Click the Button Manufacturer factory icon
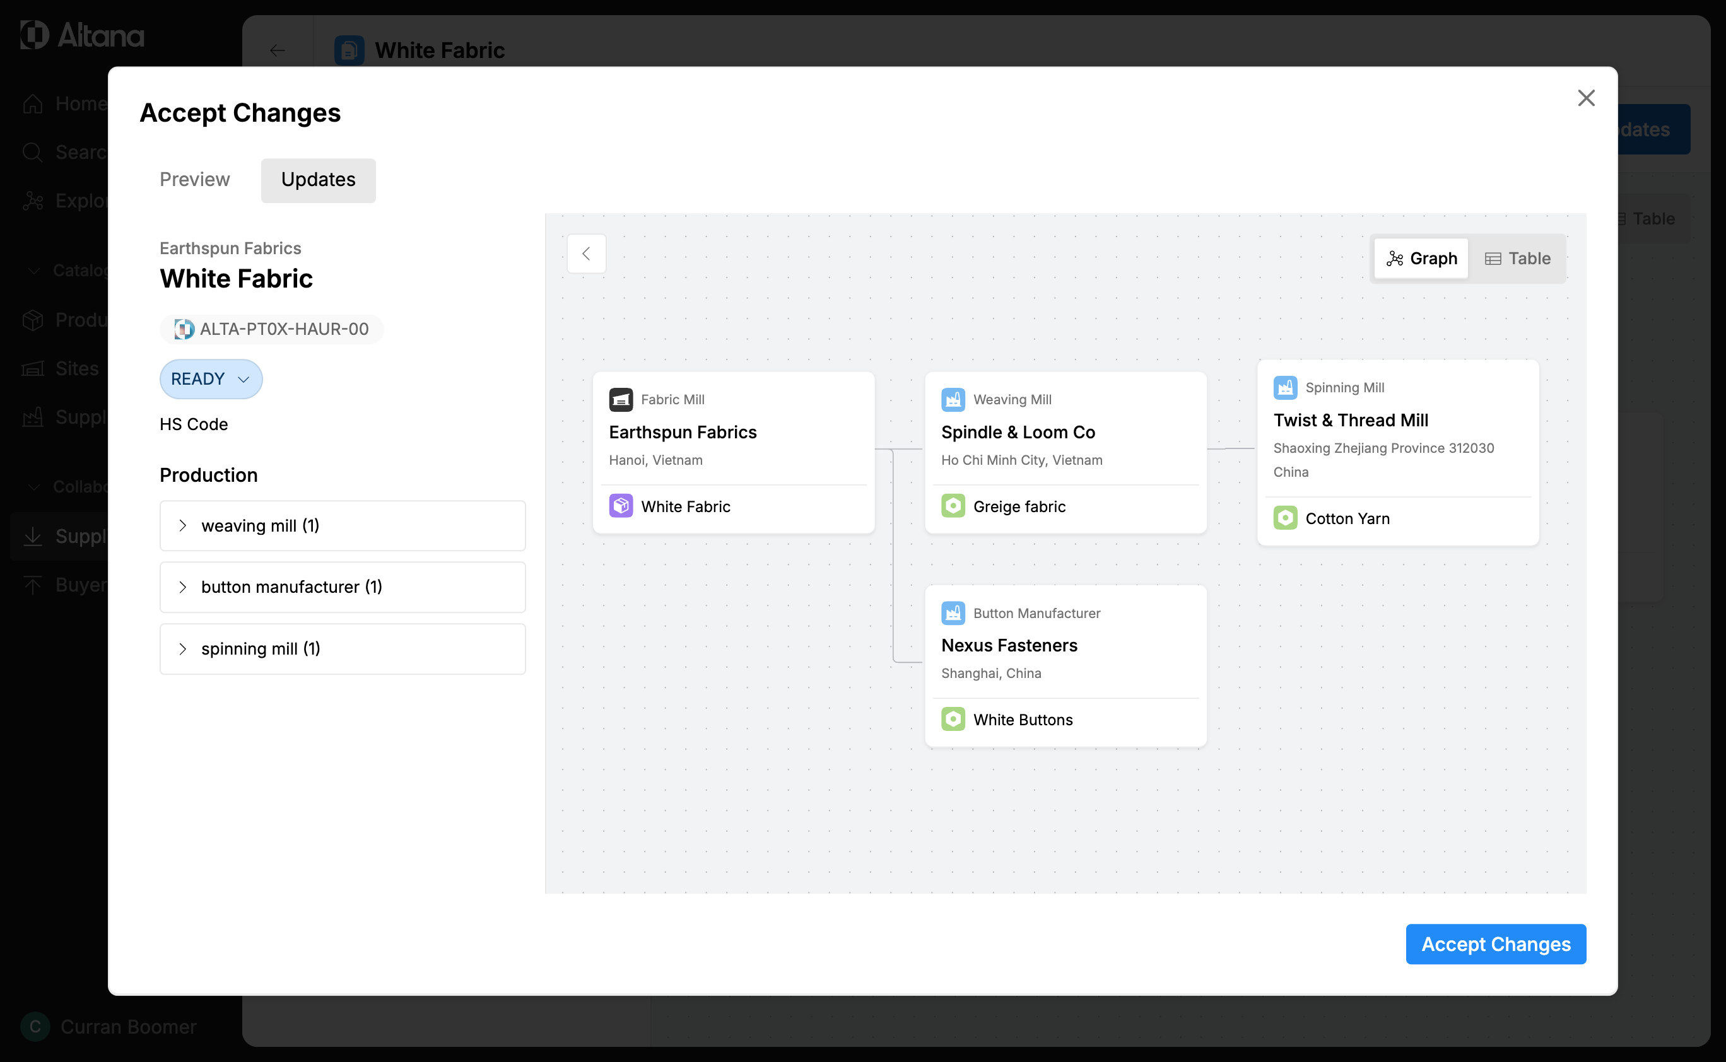 [953, 613]
